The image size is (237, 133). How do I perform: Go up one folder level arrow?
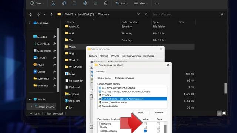[51, 14]
